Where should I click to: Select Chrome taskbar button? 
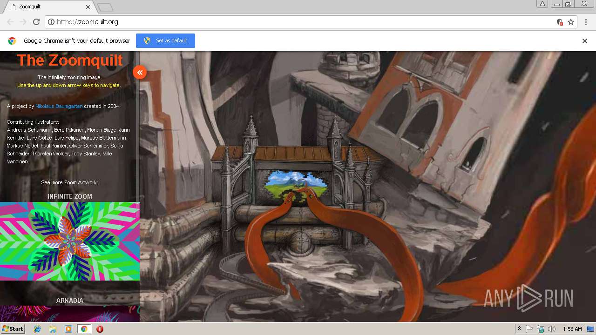pos(84,329)
